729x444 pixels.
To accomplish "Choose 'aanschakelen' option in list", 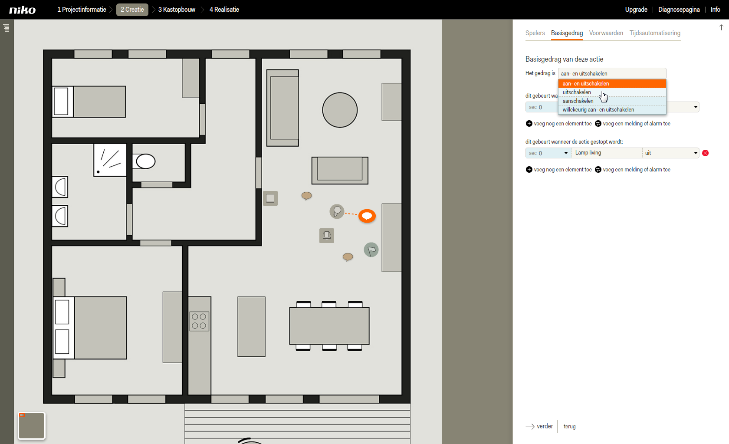I will coord(612,101).
